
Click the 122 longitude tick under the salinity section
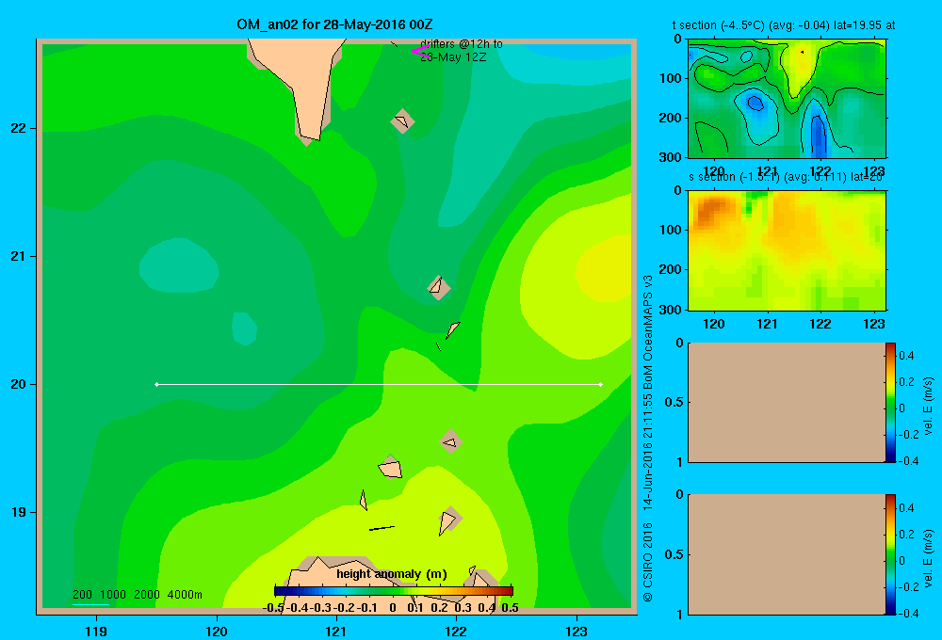820,324
